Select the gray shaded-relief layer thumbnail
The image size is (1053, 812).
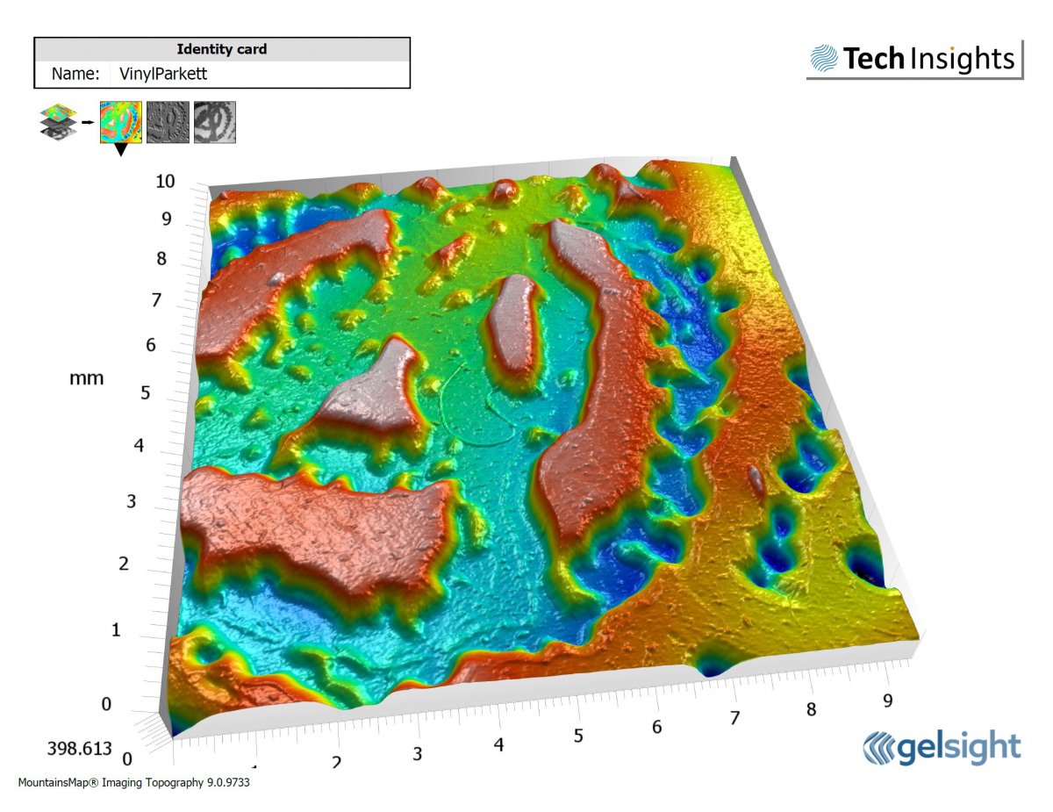pos(168,122)
